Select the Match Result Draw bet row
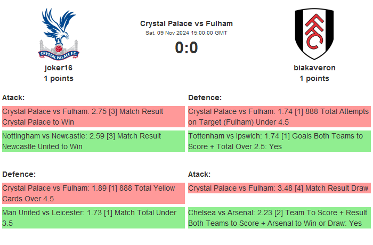 [279, 188]
